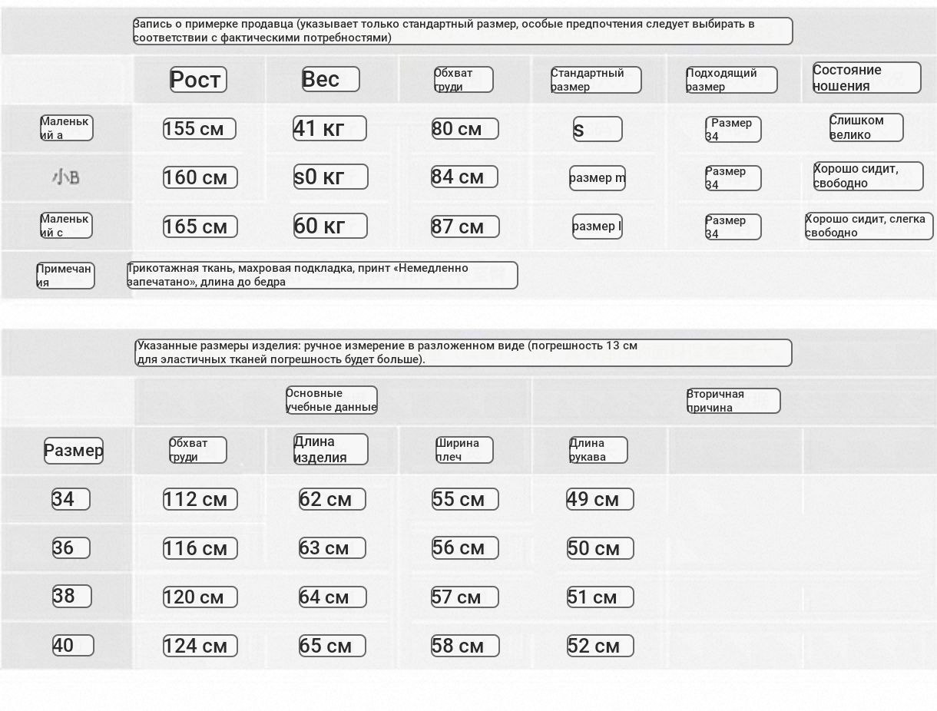
Task: Select the "Состояние ношения" column header
Action: pyautogui.click(x=866, y=78)
